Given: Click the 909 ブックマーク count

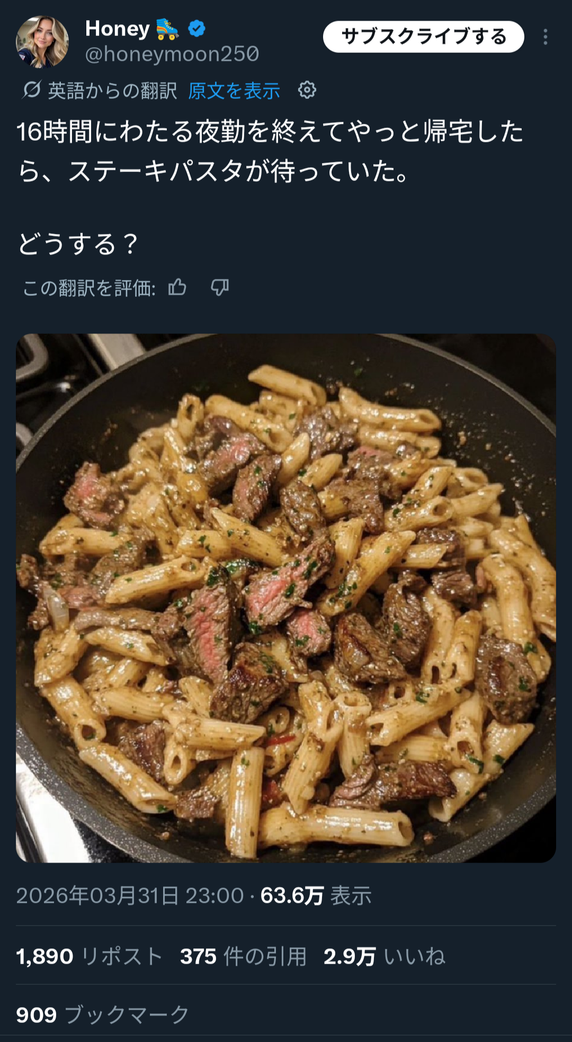Looking at the screenshot, I should point(103,1015).
